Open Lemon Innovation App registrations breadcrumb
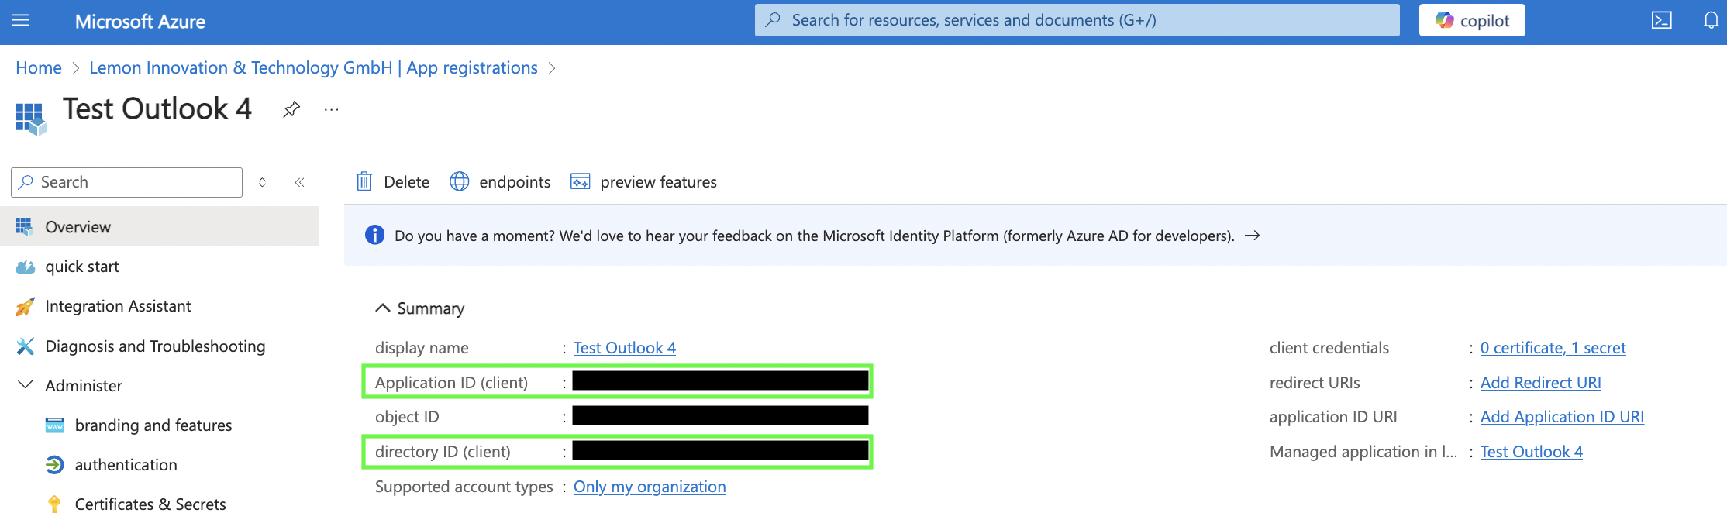This screenshot has height=513, width=1727. [313, 68]
